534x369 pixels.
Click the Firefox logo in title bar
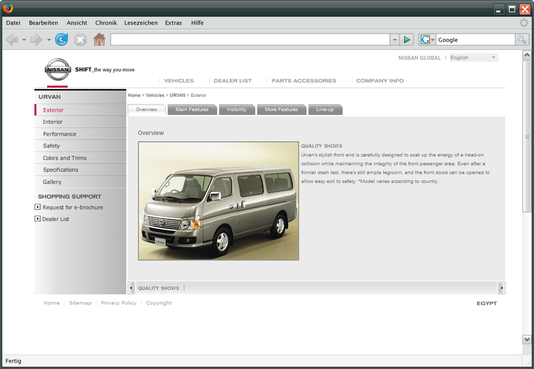(8, 8)
